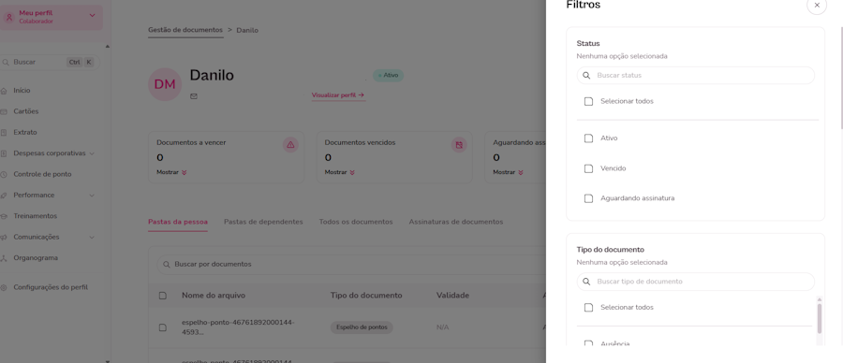Click the Despesas corporativas icon
Screen dimensions: 843x363
4,153
